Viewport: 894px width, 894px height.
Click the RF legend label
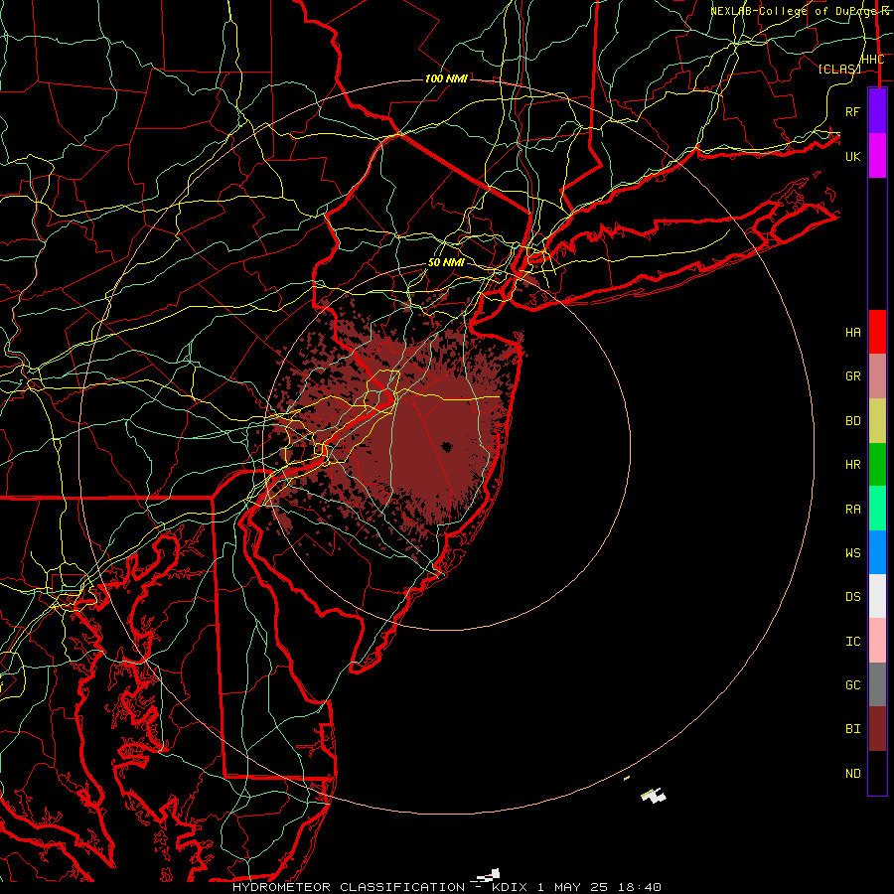pyautogui.click(x=852, y=111)
